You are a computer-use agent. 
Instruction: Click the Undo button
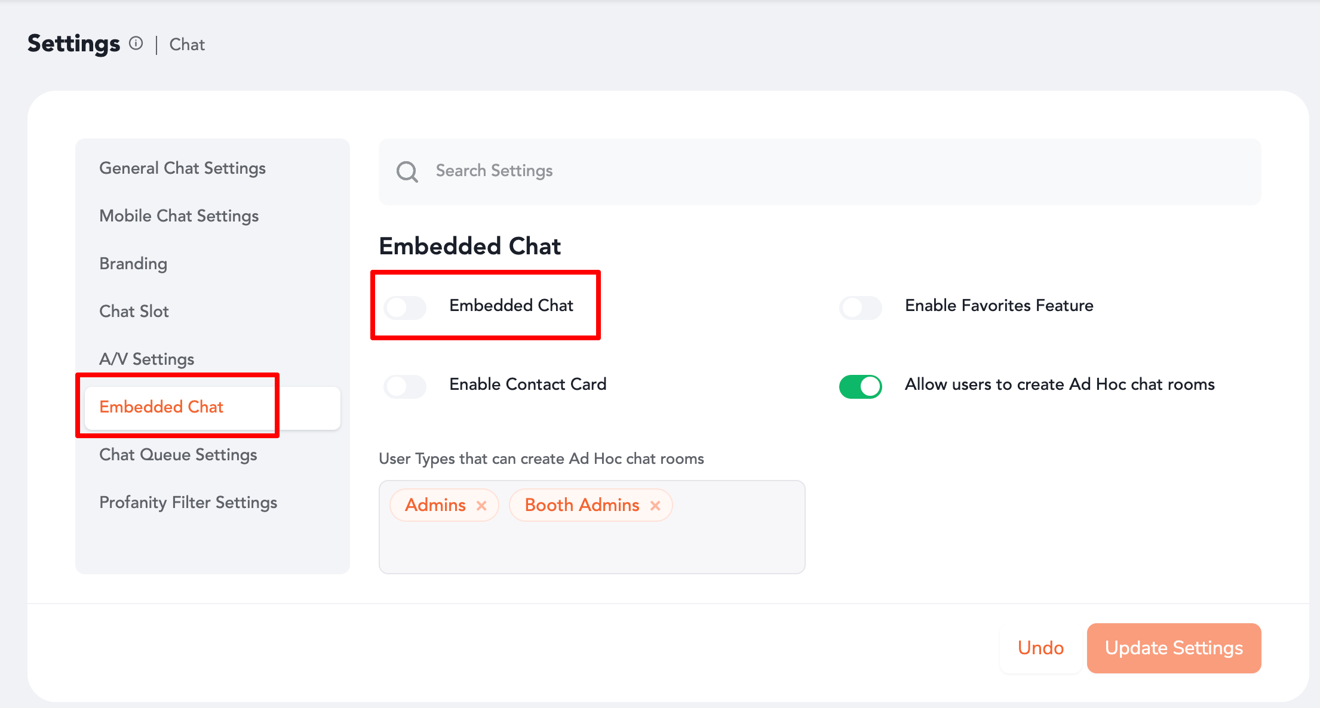tap(1040, 648)
